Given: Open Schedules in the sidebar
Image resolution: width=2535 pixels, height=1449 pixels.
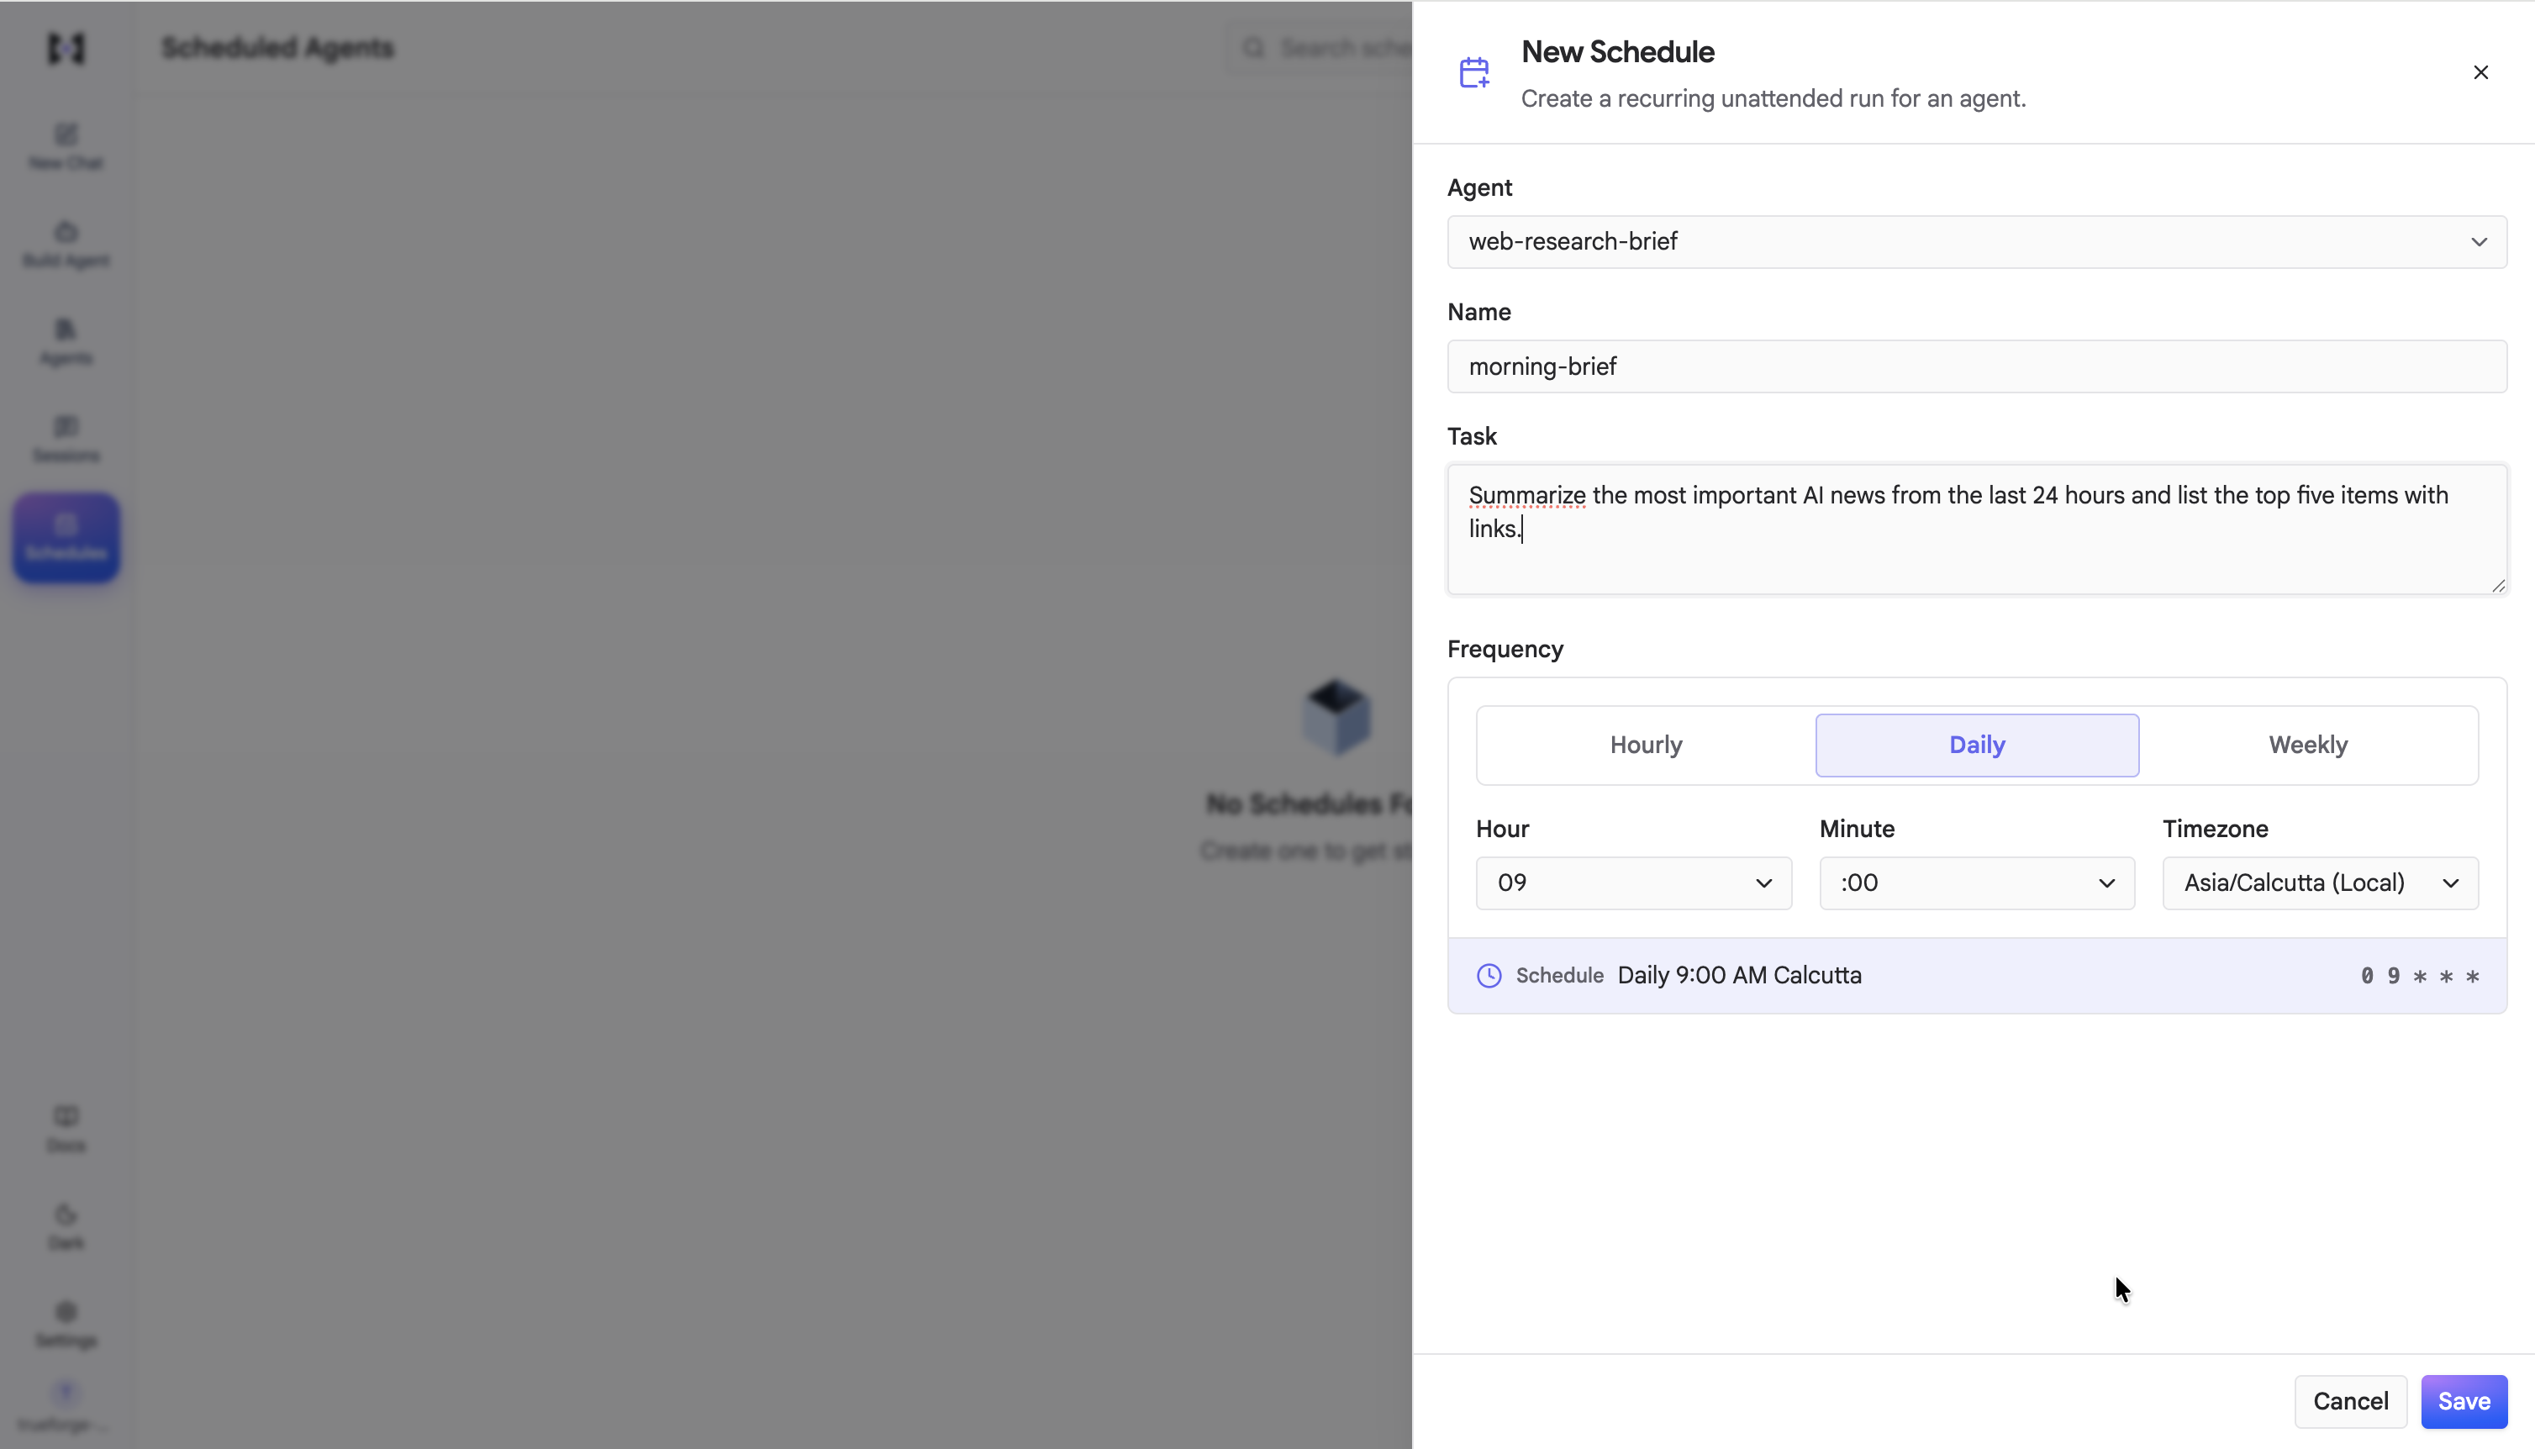Looking at the screenshot, I should (66, 537).
